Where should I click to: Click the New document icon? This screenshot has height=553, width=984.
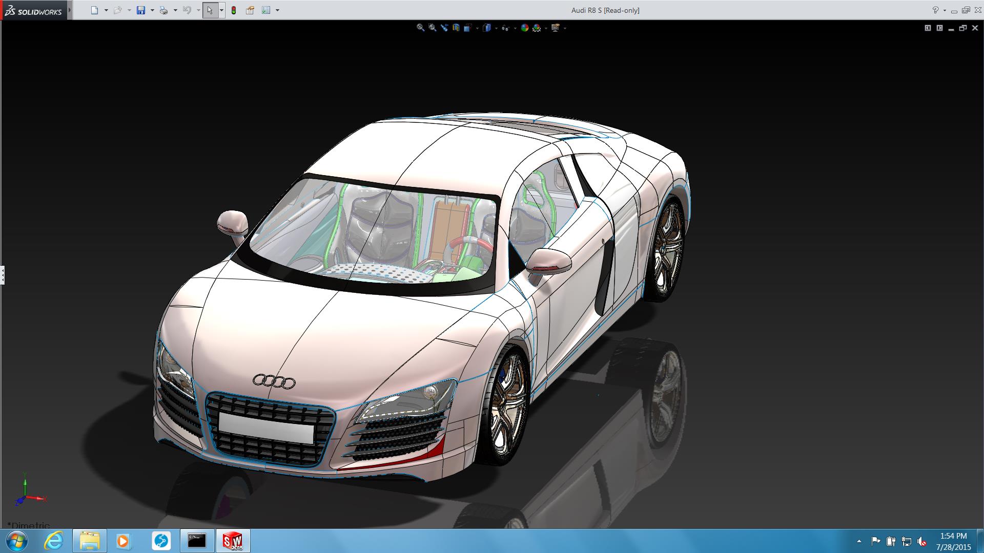click(x=94, y=10)
